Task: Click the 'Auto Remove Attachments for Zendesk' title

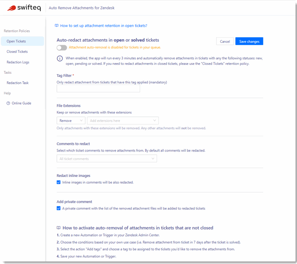Action: pos(82,8)
